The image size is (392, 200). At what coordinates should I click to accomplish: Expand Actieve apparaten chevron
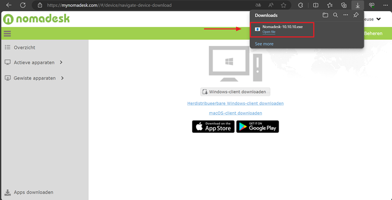pos(61,62)
